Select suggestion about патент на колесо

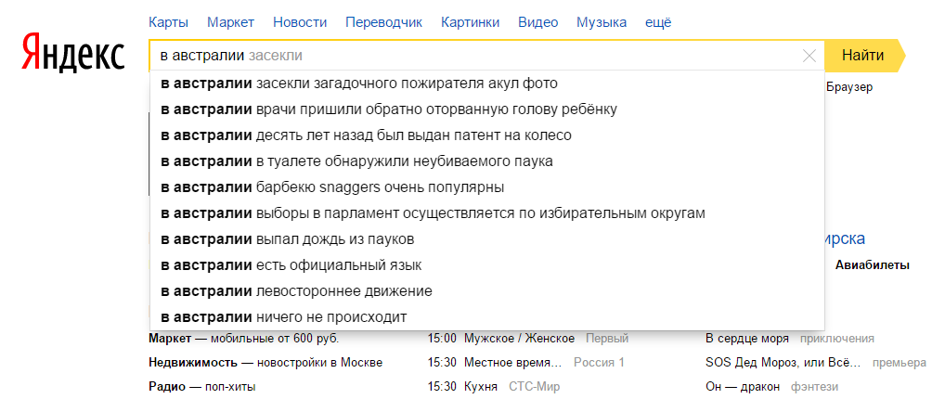(487, 135)
